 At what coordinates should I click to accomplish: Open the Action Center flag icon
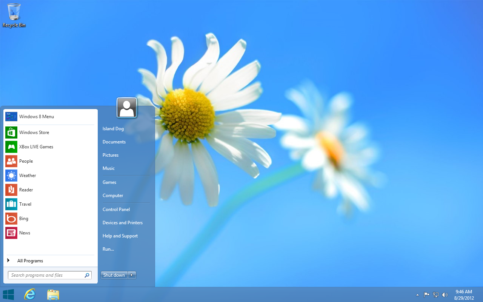click(x=426, y=294)
